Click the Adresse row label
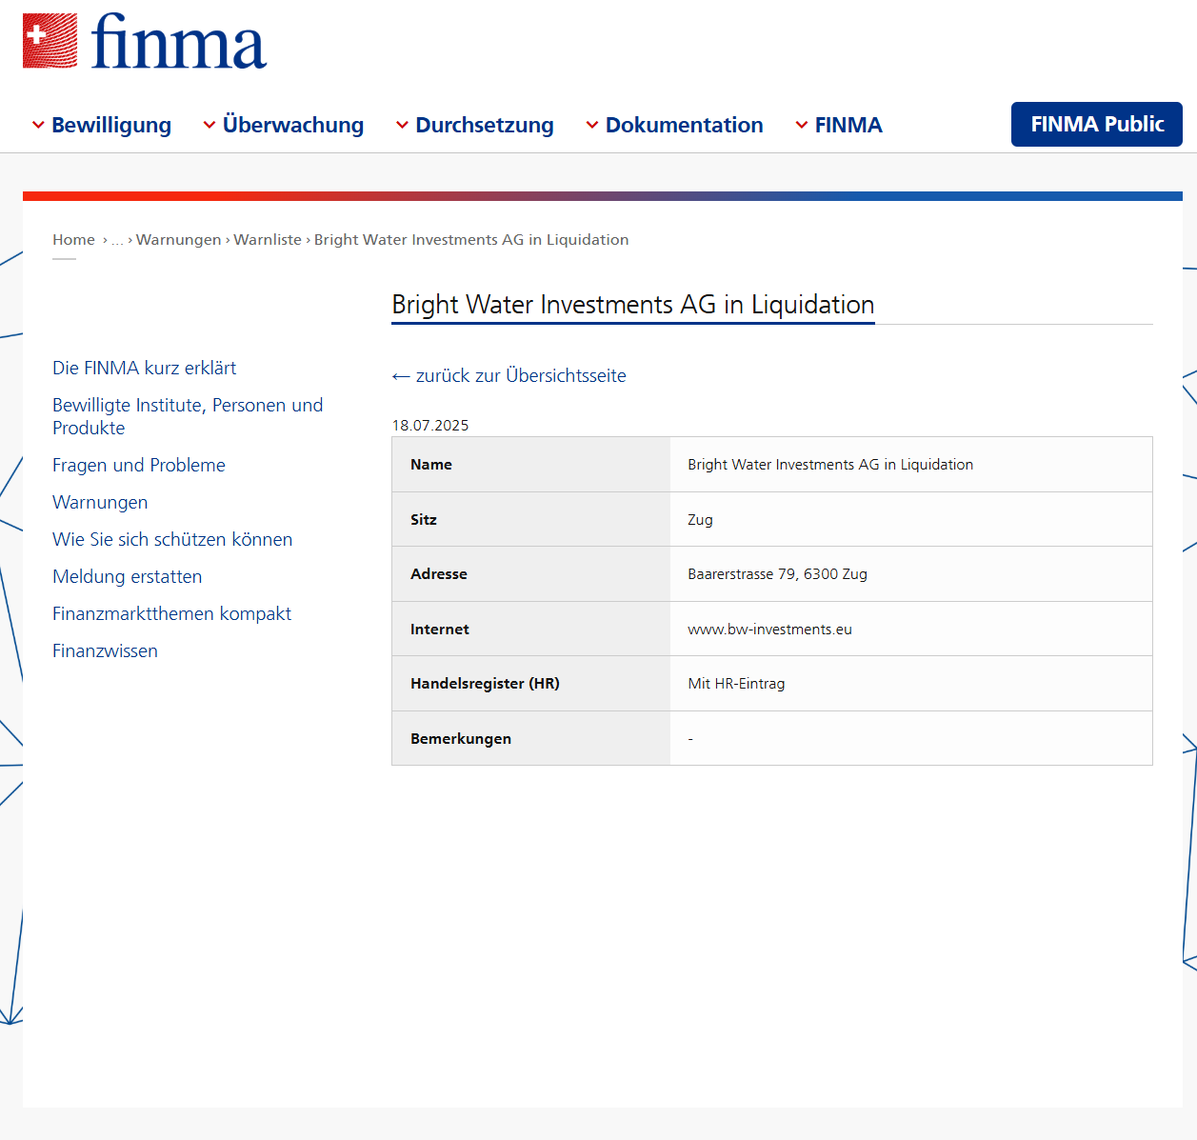Screen dimensions: 1197x1140 tap(439, 574)
